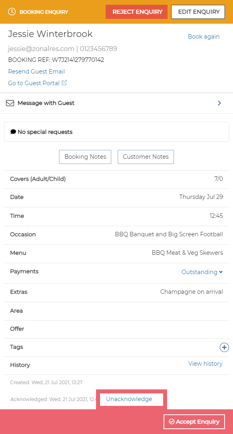Click the Accept Enquiry button
This screenshot has width=233, height=434.
pyautogui.click(x=194, y=422)
